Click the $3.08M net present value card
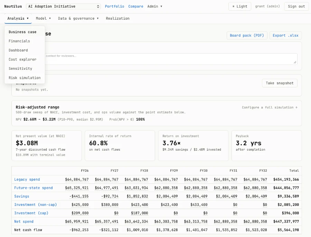 point(47,145)
